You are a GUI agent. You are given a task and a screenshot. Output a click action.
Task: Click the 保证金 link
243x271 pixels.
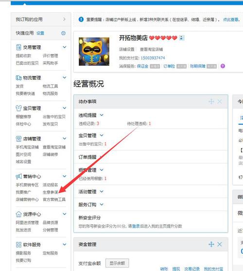coord(142,66)
